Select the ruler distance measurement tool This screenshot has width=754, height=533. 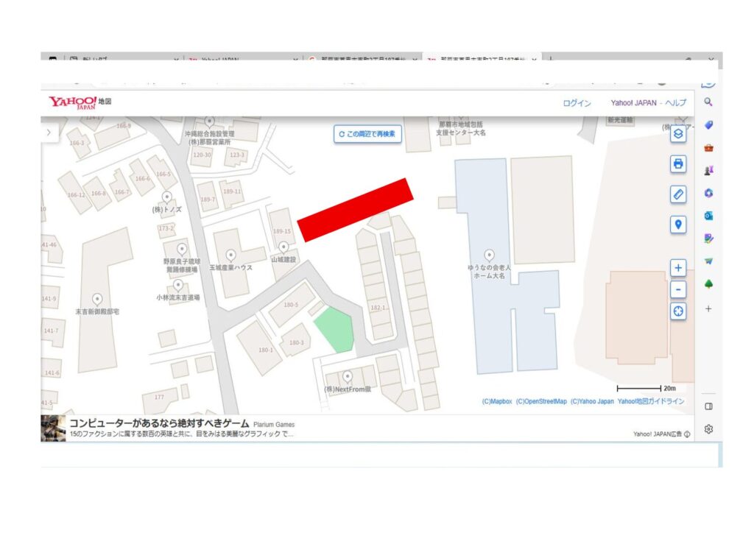tap(678, 194)
